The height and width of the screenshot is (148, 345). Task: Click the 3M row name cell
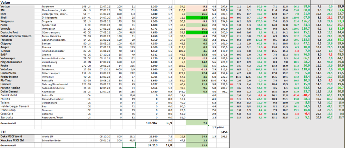pyautogui.click(x=17, y=10)
